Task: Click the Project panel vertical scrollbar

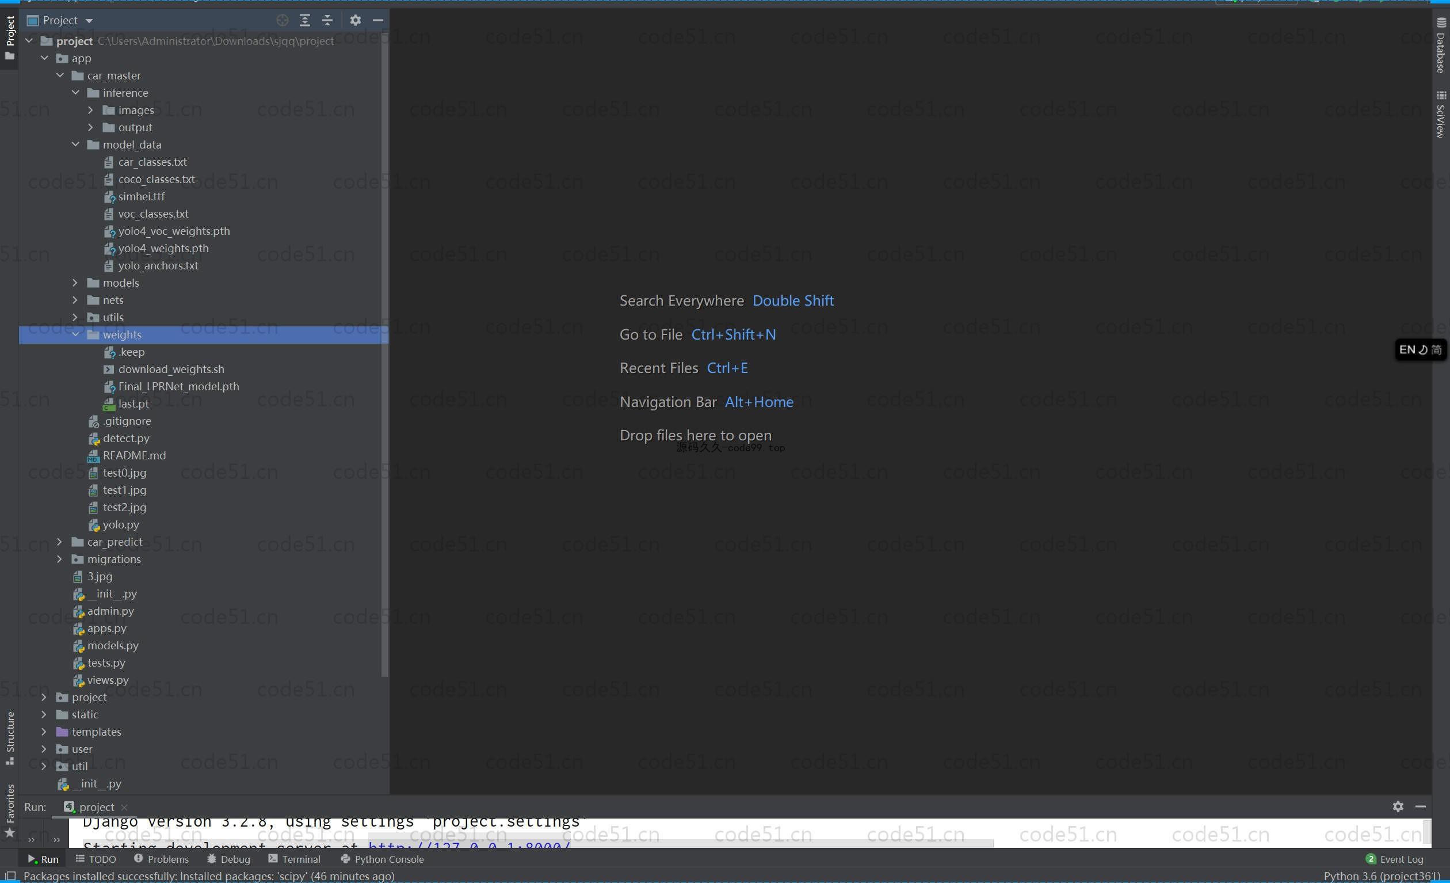Action: click(x=385, y=353)
